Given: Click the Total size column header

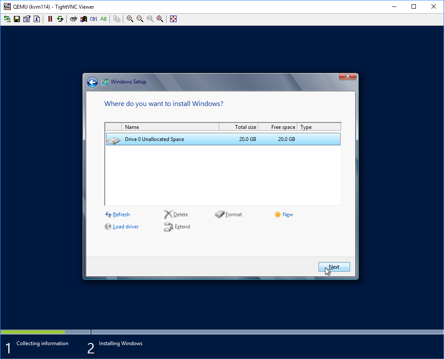Looking at the screenshot, I should click(x=239, y=127).
